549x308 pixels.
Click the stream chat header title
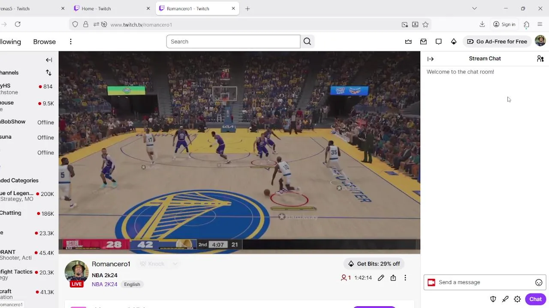(x=485, y=59)
